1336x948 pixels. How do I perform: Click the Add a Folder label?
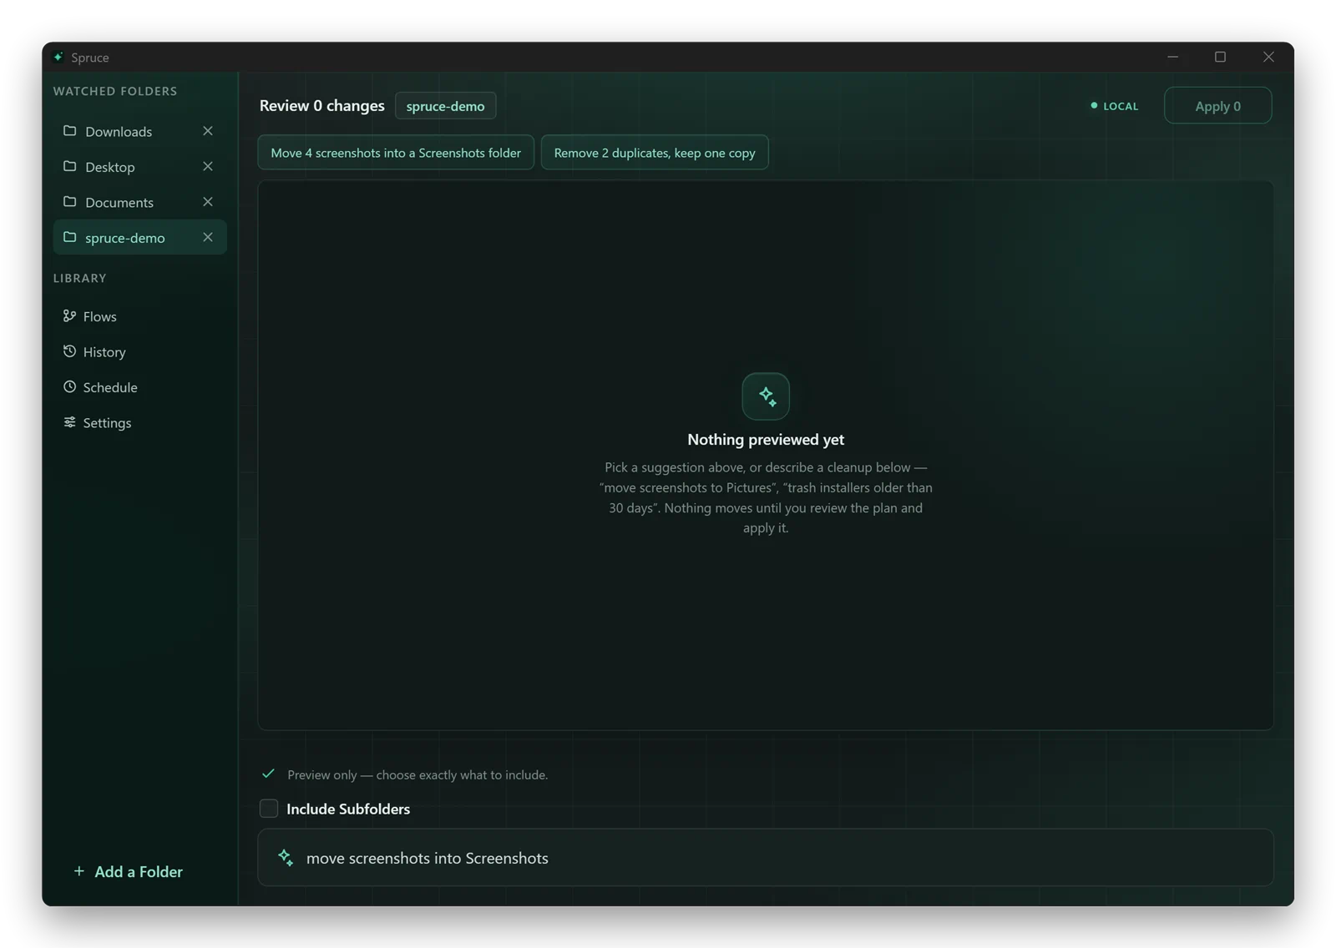coord(139,871)
